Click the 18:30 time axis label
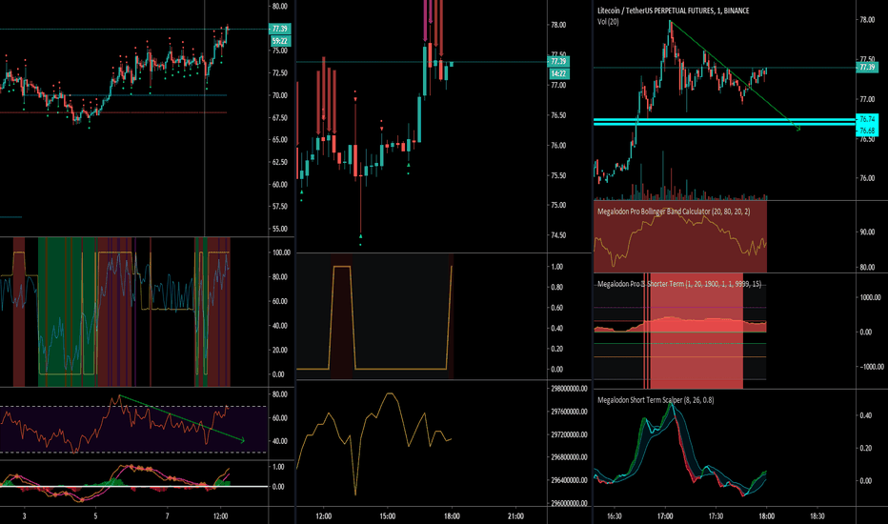 pyautogui.click(x=817, y=516)
